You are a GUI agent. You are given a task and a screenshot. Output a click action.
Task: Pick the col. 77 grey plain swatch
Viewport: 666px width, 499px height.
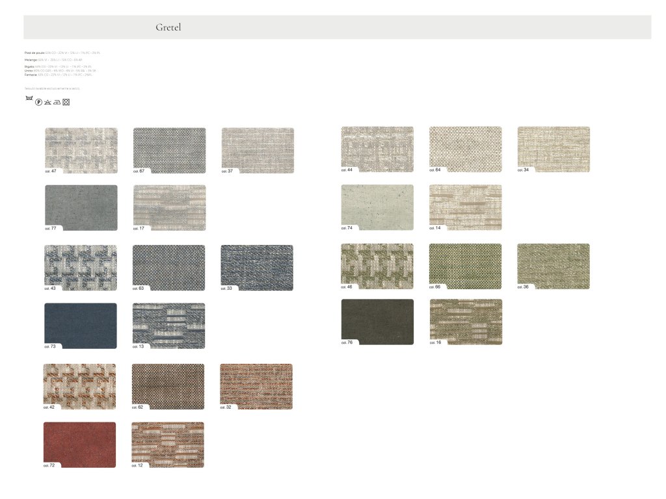coord(81,207)
